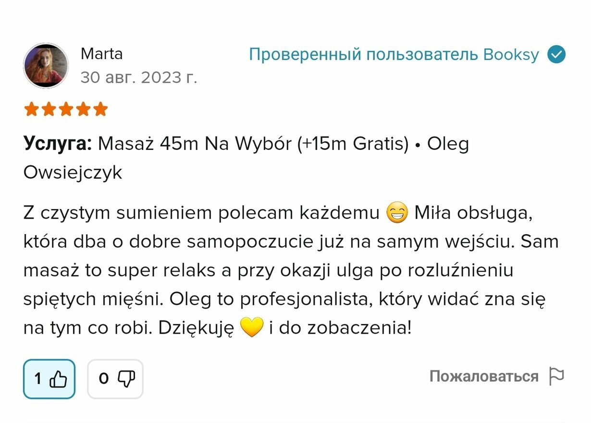Click the second orange rating star
The height and width of the screenshot is (423, 591).
[49, 110]
